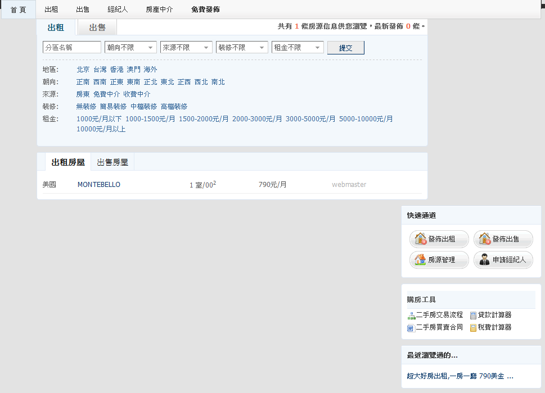Filter orientation by 正西

coord(184,82)
